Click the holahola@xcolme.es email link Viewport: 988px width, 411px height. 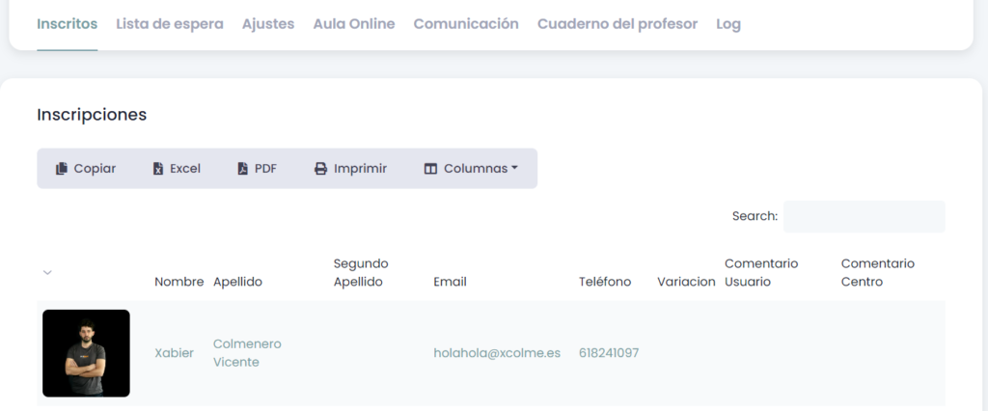pos(497,353)
